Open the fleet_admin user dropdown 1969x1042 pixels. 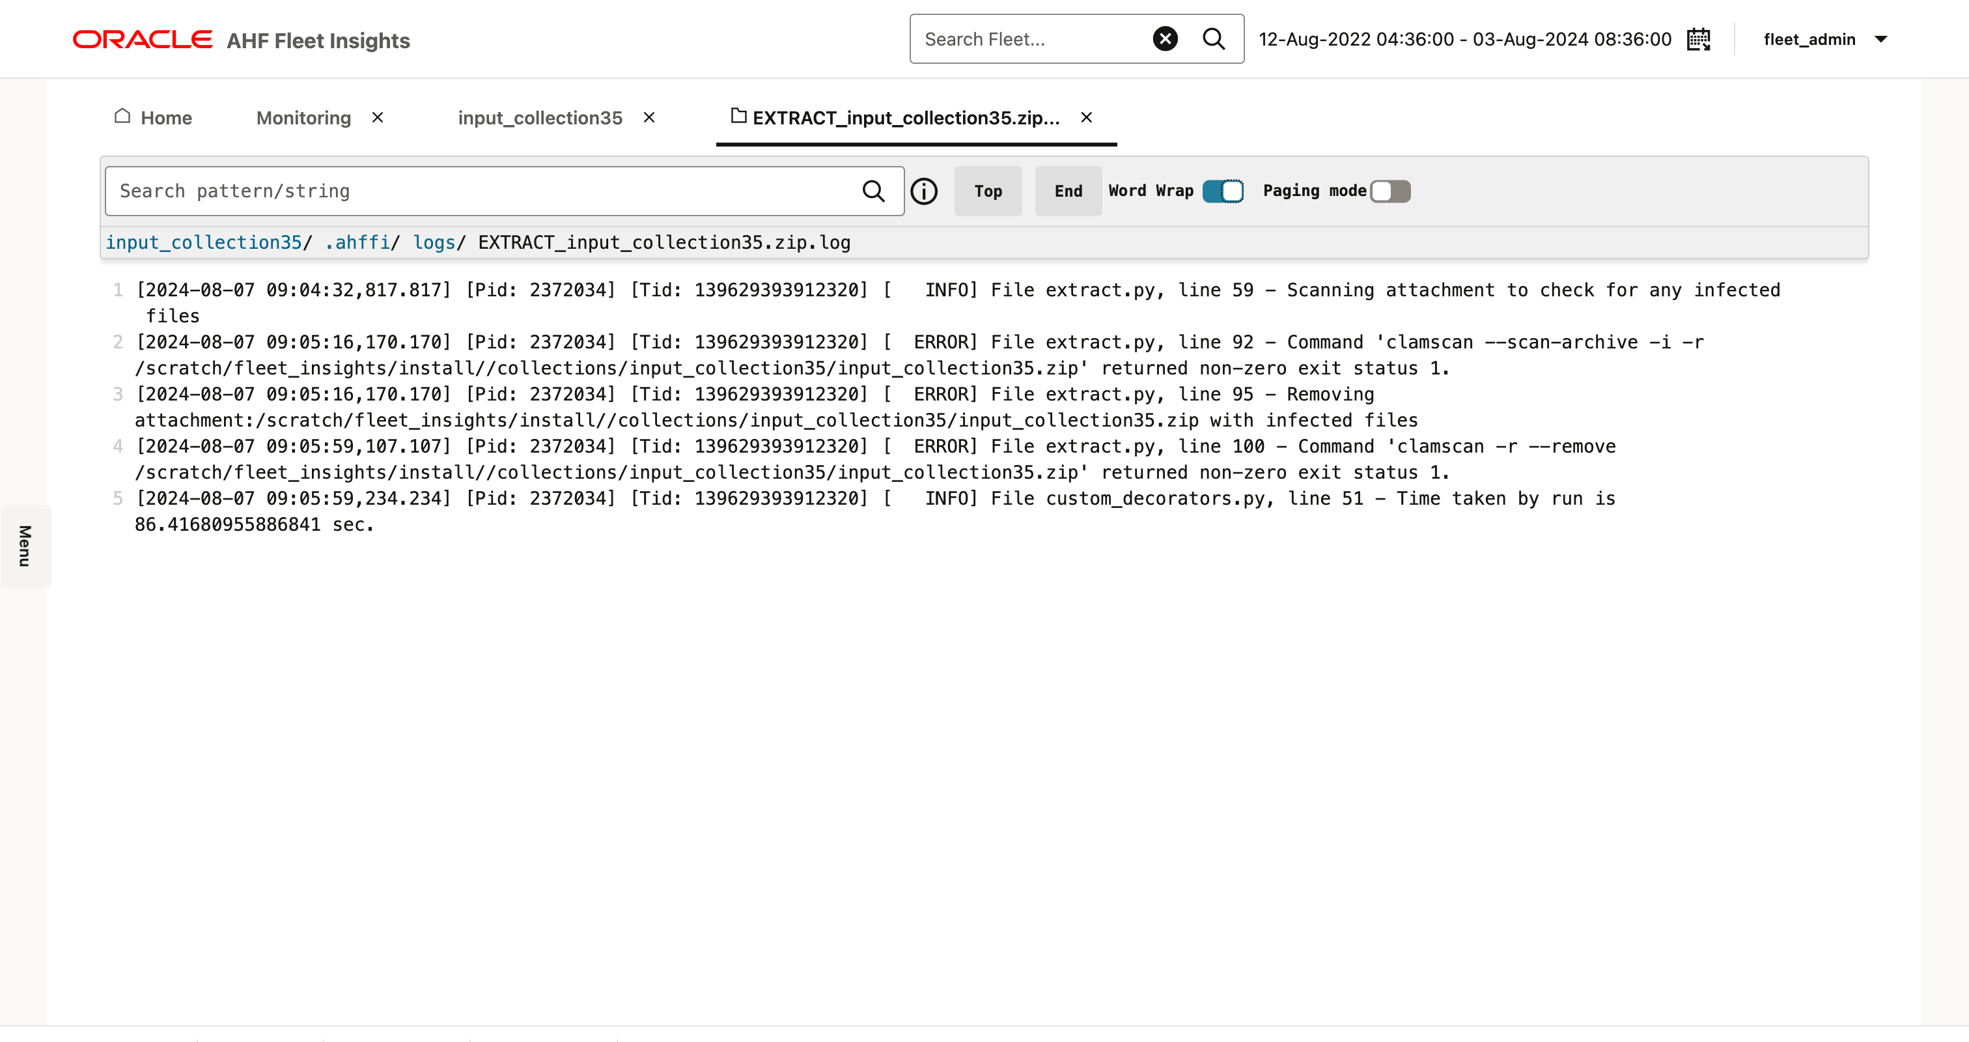coord(1826,39)
